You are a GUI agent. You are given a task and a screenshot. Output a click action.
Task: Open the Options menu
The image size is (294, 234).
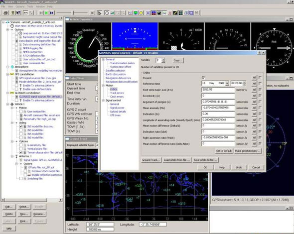click(x=20, y=6)
